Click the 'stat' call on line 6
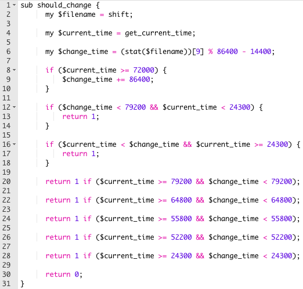 coord(134,52)
